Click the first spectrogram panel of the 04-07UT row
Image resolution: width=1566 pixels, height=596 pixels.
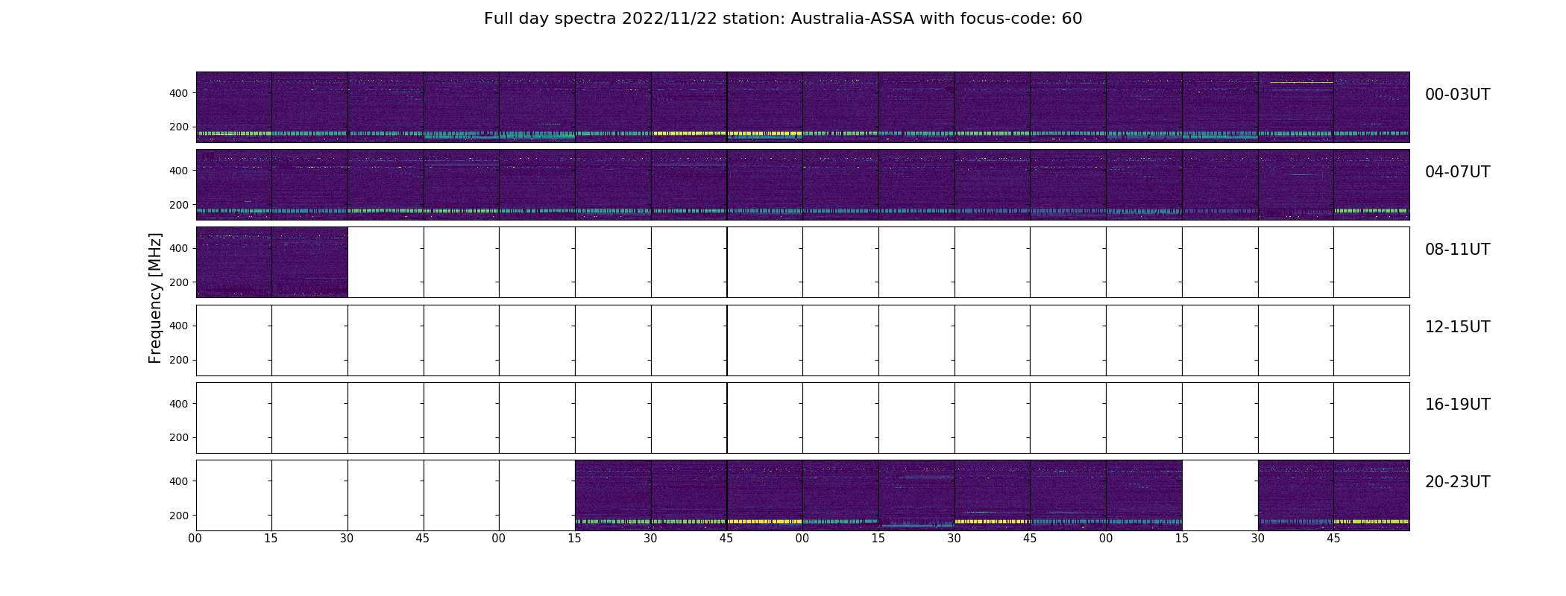pos(234,185)
